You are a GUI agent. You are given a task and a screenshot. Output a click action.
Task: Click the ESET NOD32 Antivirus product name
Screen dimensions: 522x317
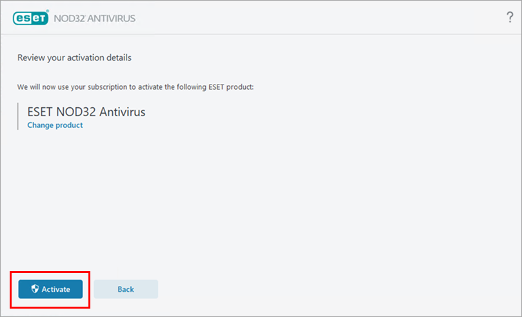[x=86, y=112]
